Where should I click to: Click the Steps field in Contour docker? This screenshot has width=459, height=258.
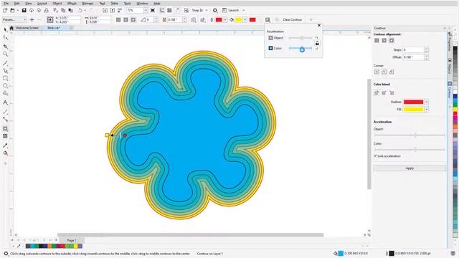point(413,50)
